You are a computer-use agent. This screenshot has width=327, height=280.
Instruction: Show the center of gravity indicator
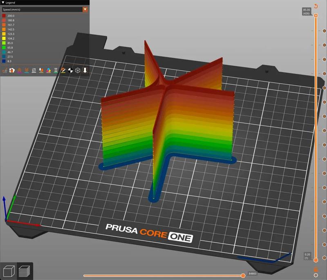coord(70,70)
